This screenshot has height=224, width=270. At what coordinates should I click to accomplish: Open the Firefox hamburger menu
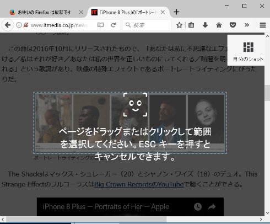tap(263, 25)
